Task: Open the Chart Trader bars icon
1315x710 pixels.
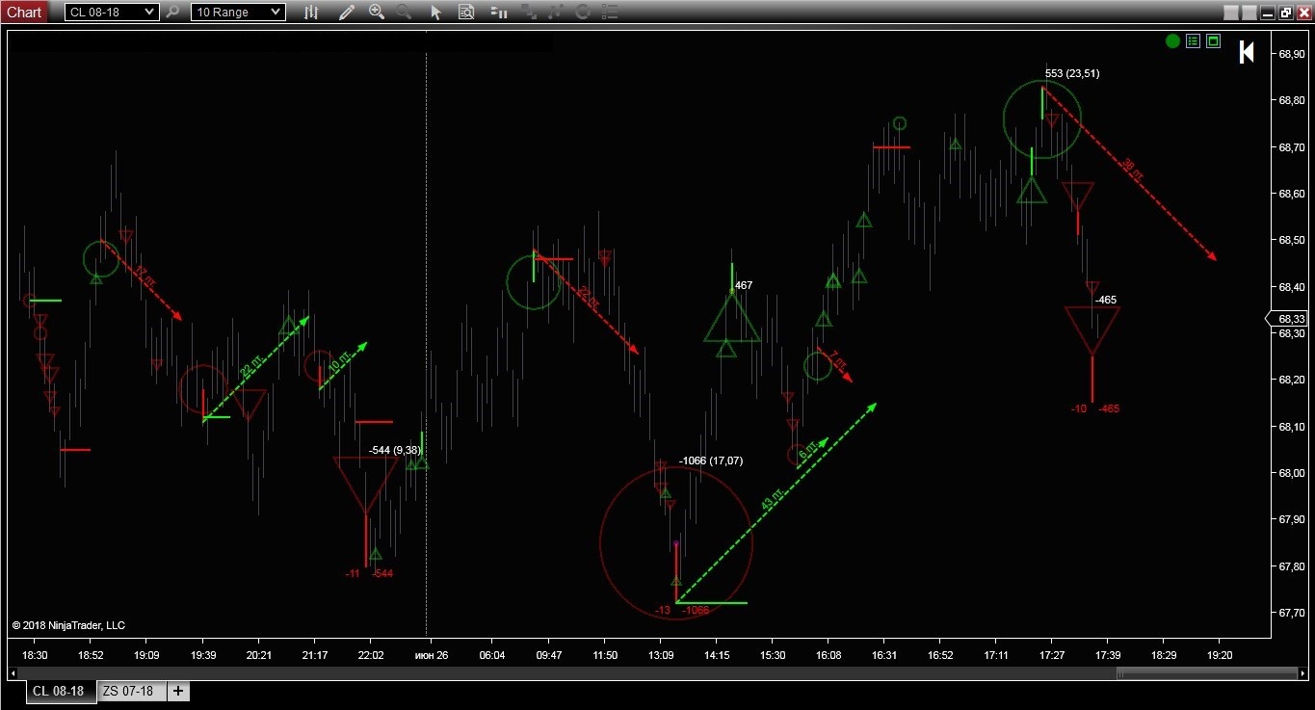Action: click(x=498, y=13)
